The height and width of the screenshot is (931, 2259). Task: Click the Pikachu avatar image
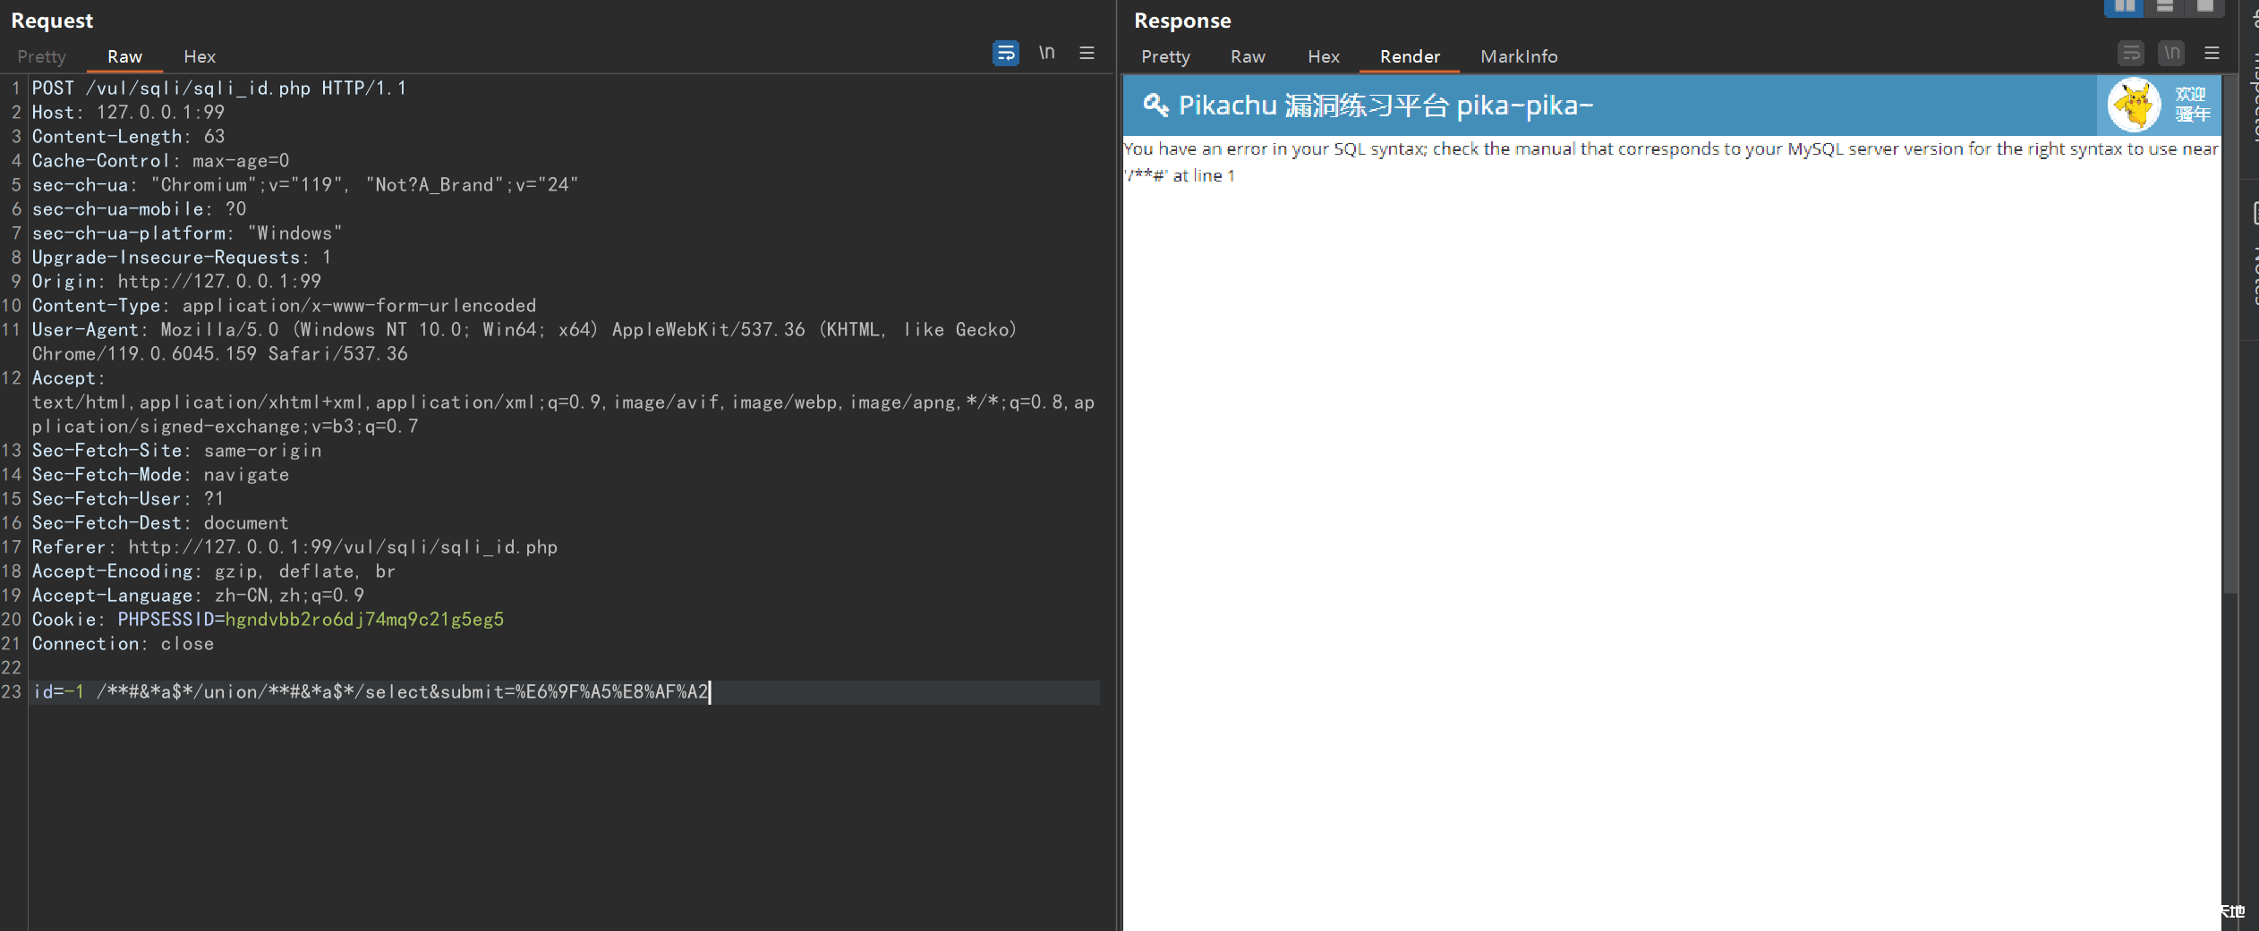[x=2135, y=105]
